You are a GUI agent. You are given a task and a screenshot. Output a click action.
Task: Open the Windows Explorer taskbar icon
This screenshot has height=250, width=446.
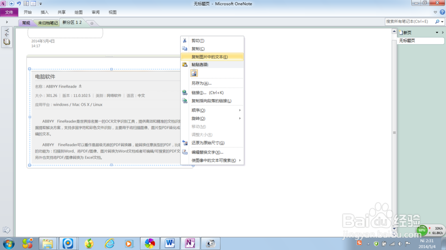tap(48, 243)
